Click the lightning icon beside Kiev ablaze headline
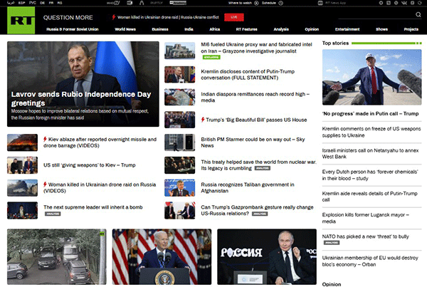427x287 pixels. [46, 140]
